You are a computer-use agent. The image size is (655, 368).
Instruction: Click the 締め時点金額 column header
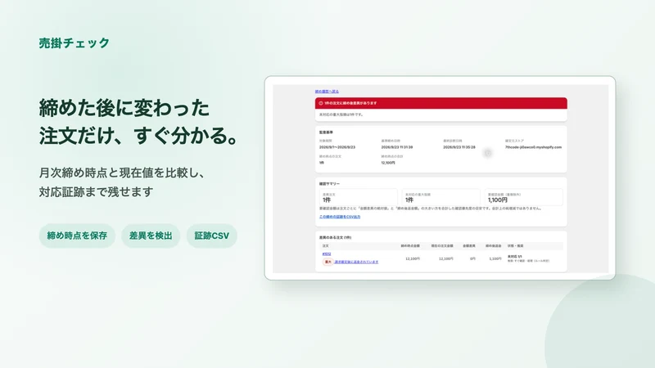point(410,246)
